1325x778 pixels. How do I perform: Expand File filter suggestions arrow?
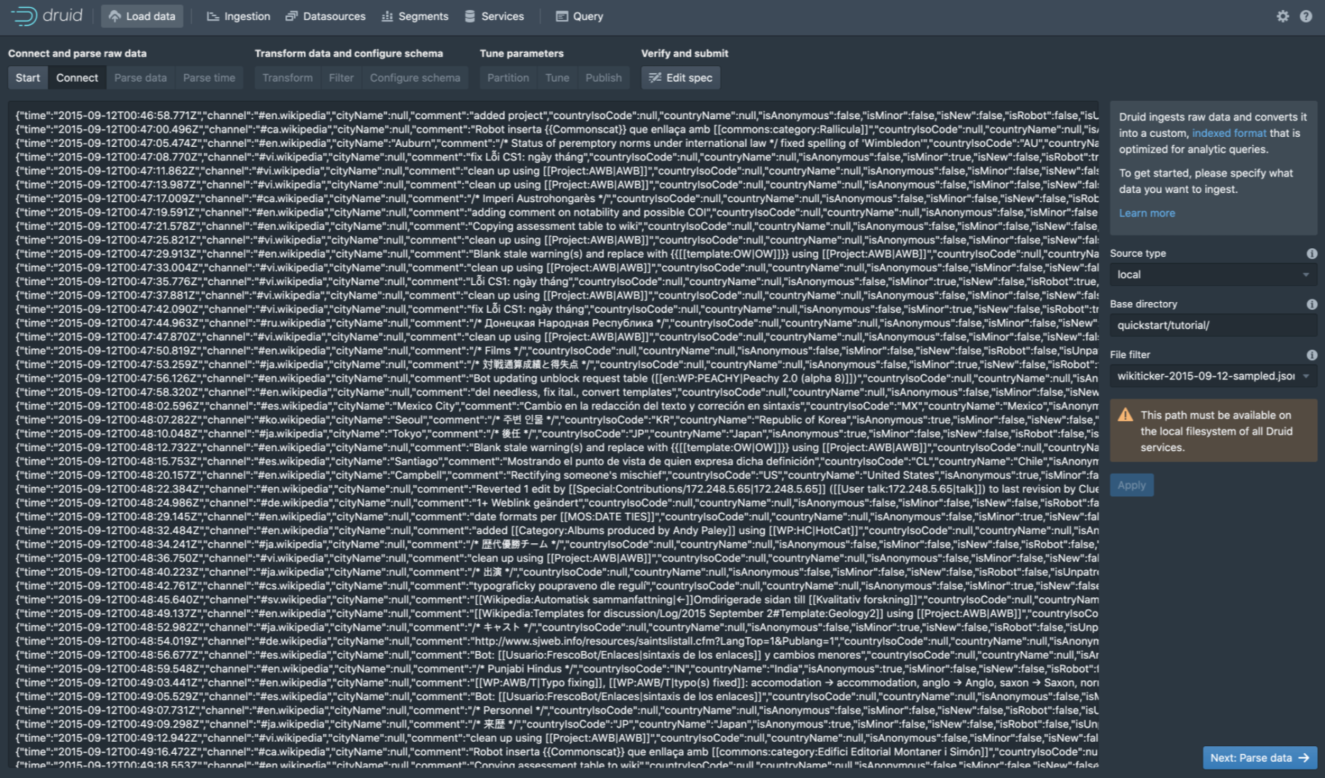[1307, 377]
